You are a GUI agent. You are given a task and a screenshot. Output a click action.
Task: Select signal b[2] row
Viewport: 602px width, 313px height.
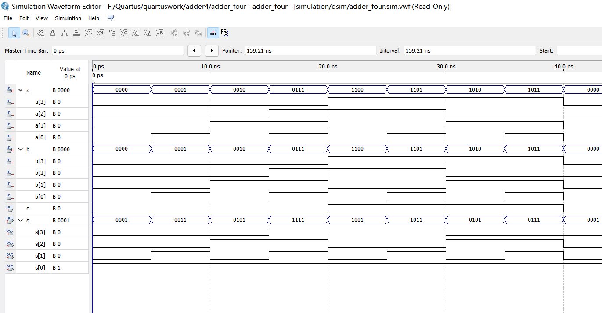pyautogui.click(x=47, y=173)
